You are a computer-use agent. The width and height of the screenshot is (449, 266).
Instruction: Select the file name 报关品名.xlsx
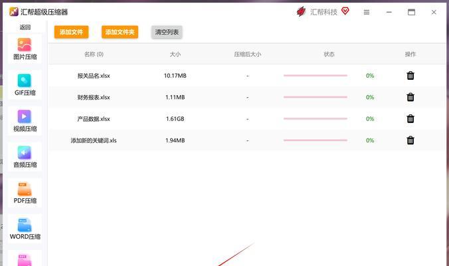click(94, 76)
